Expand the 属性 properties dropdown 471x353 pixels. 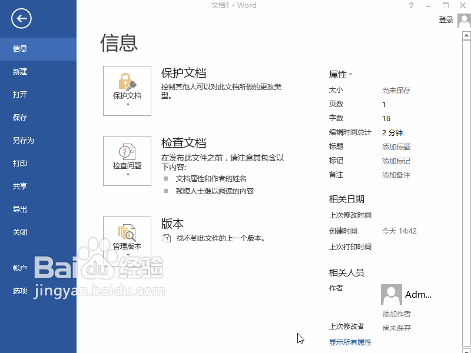[340, 75]
